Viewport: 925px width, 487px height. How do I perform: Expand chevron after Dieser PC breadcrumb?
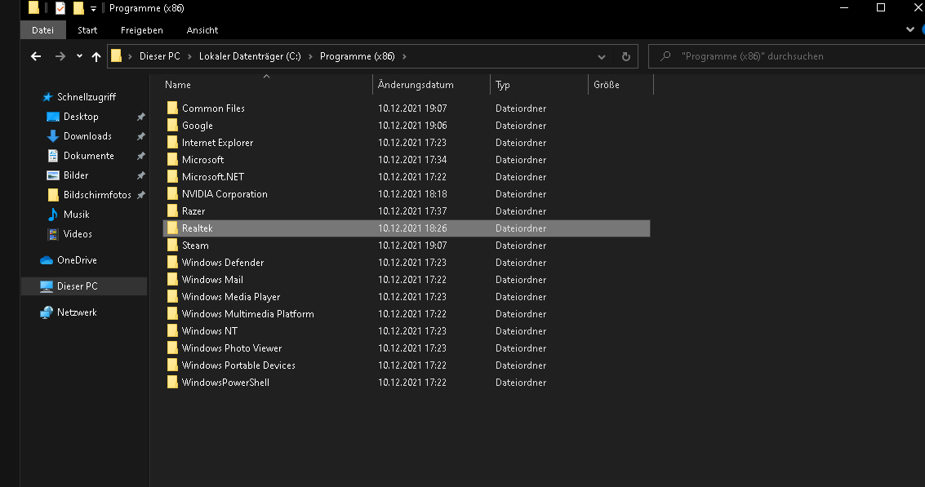pos(189,56)
